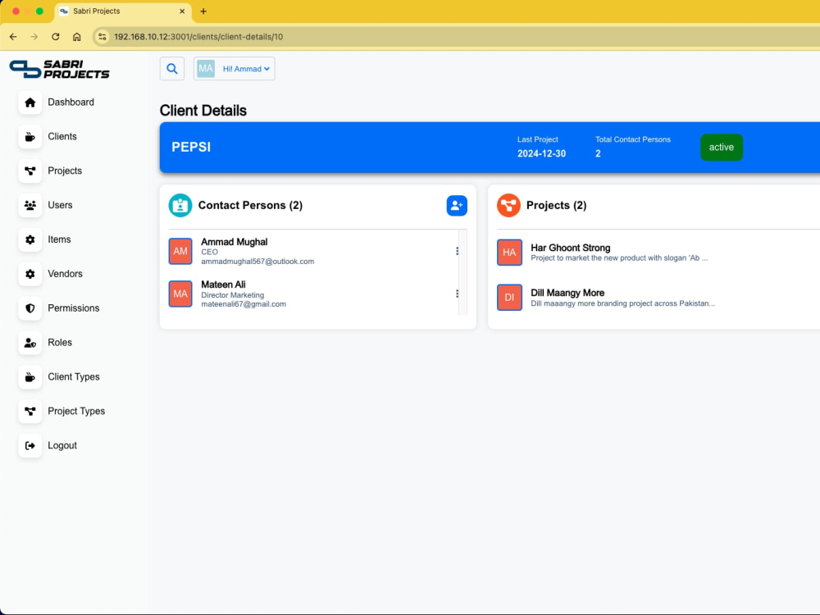Click the Sabri Projects browser tab

[122, 11]
